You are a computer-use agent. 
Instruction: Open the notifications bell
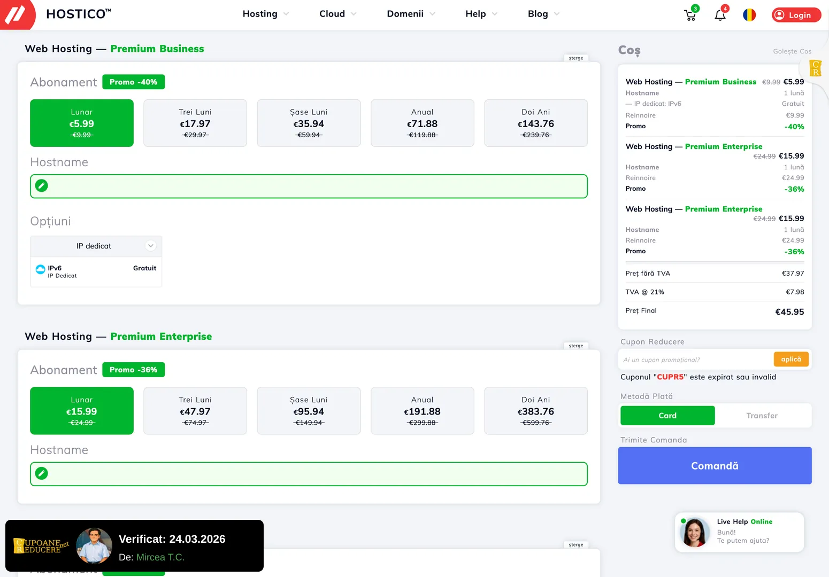coord(720,15)
